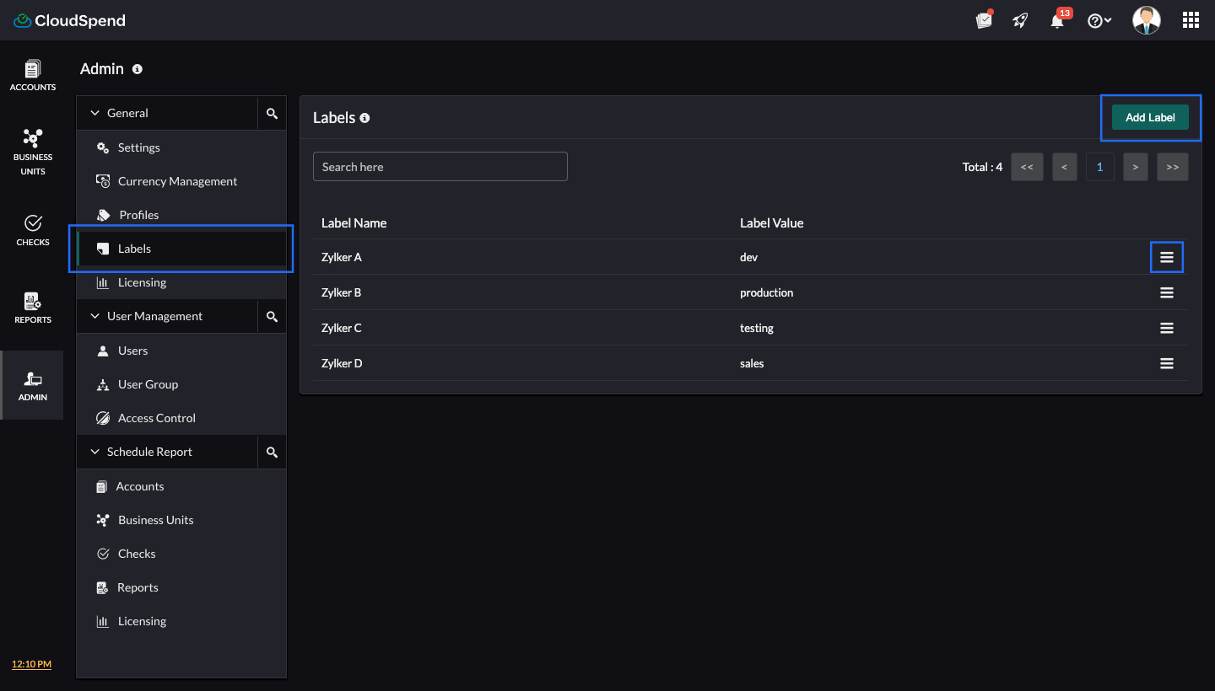Select User Group in User Management
Screen dimensions: 1215x691
(x=148, y=384)
